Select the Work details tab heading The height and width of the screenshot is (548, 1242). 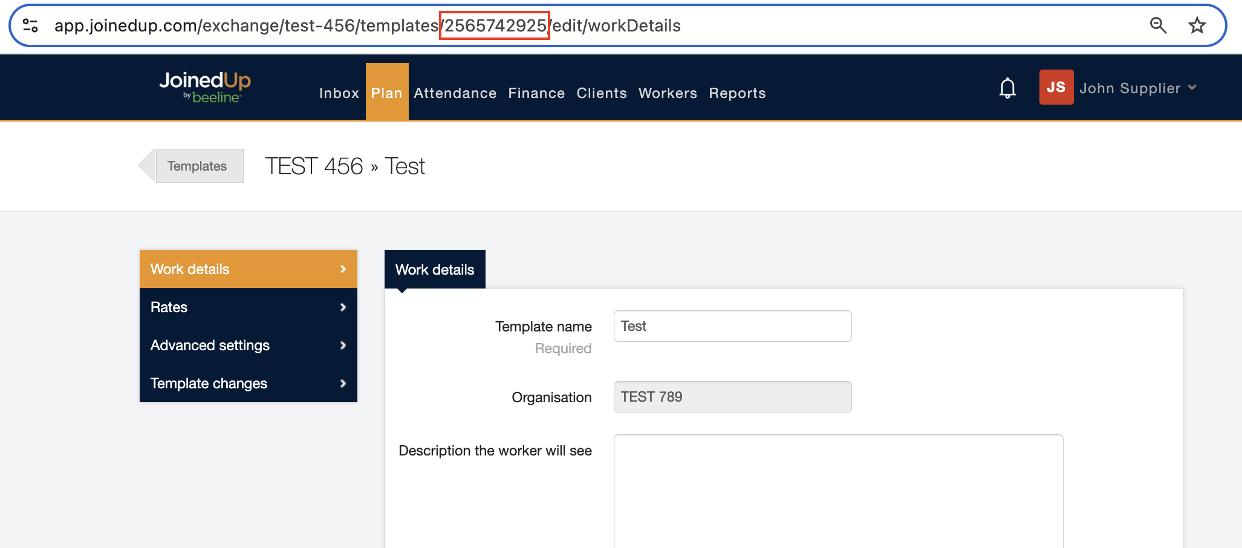[435, 270]
